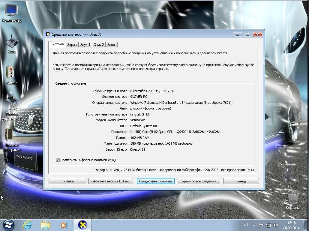Click the computer name GLOVER-RC

[139, 97]
